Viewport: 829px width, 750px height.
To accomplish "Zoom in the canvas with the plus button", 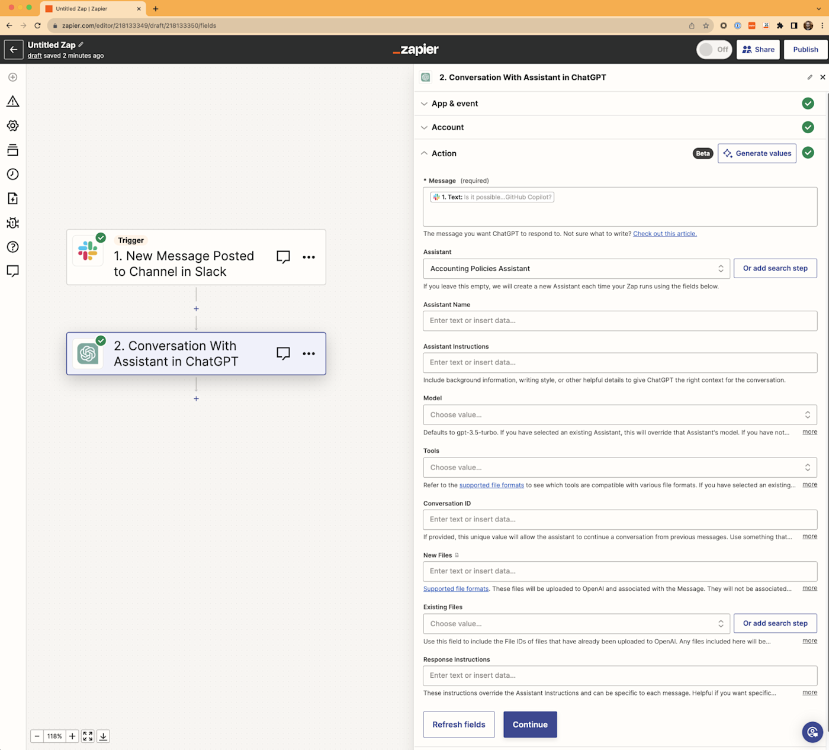I will [72, 736].
